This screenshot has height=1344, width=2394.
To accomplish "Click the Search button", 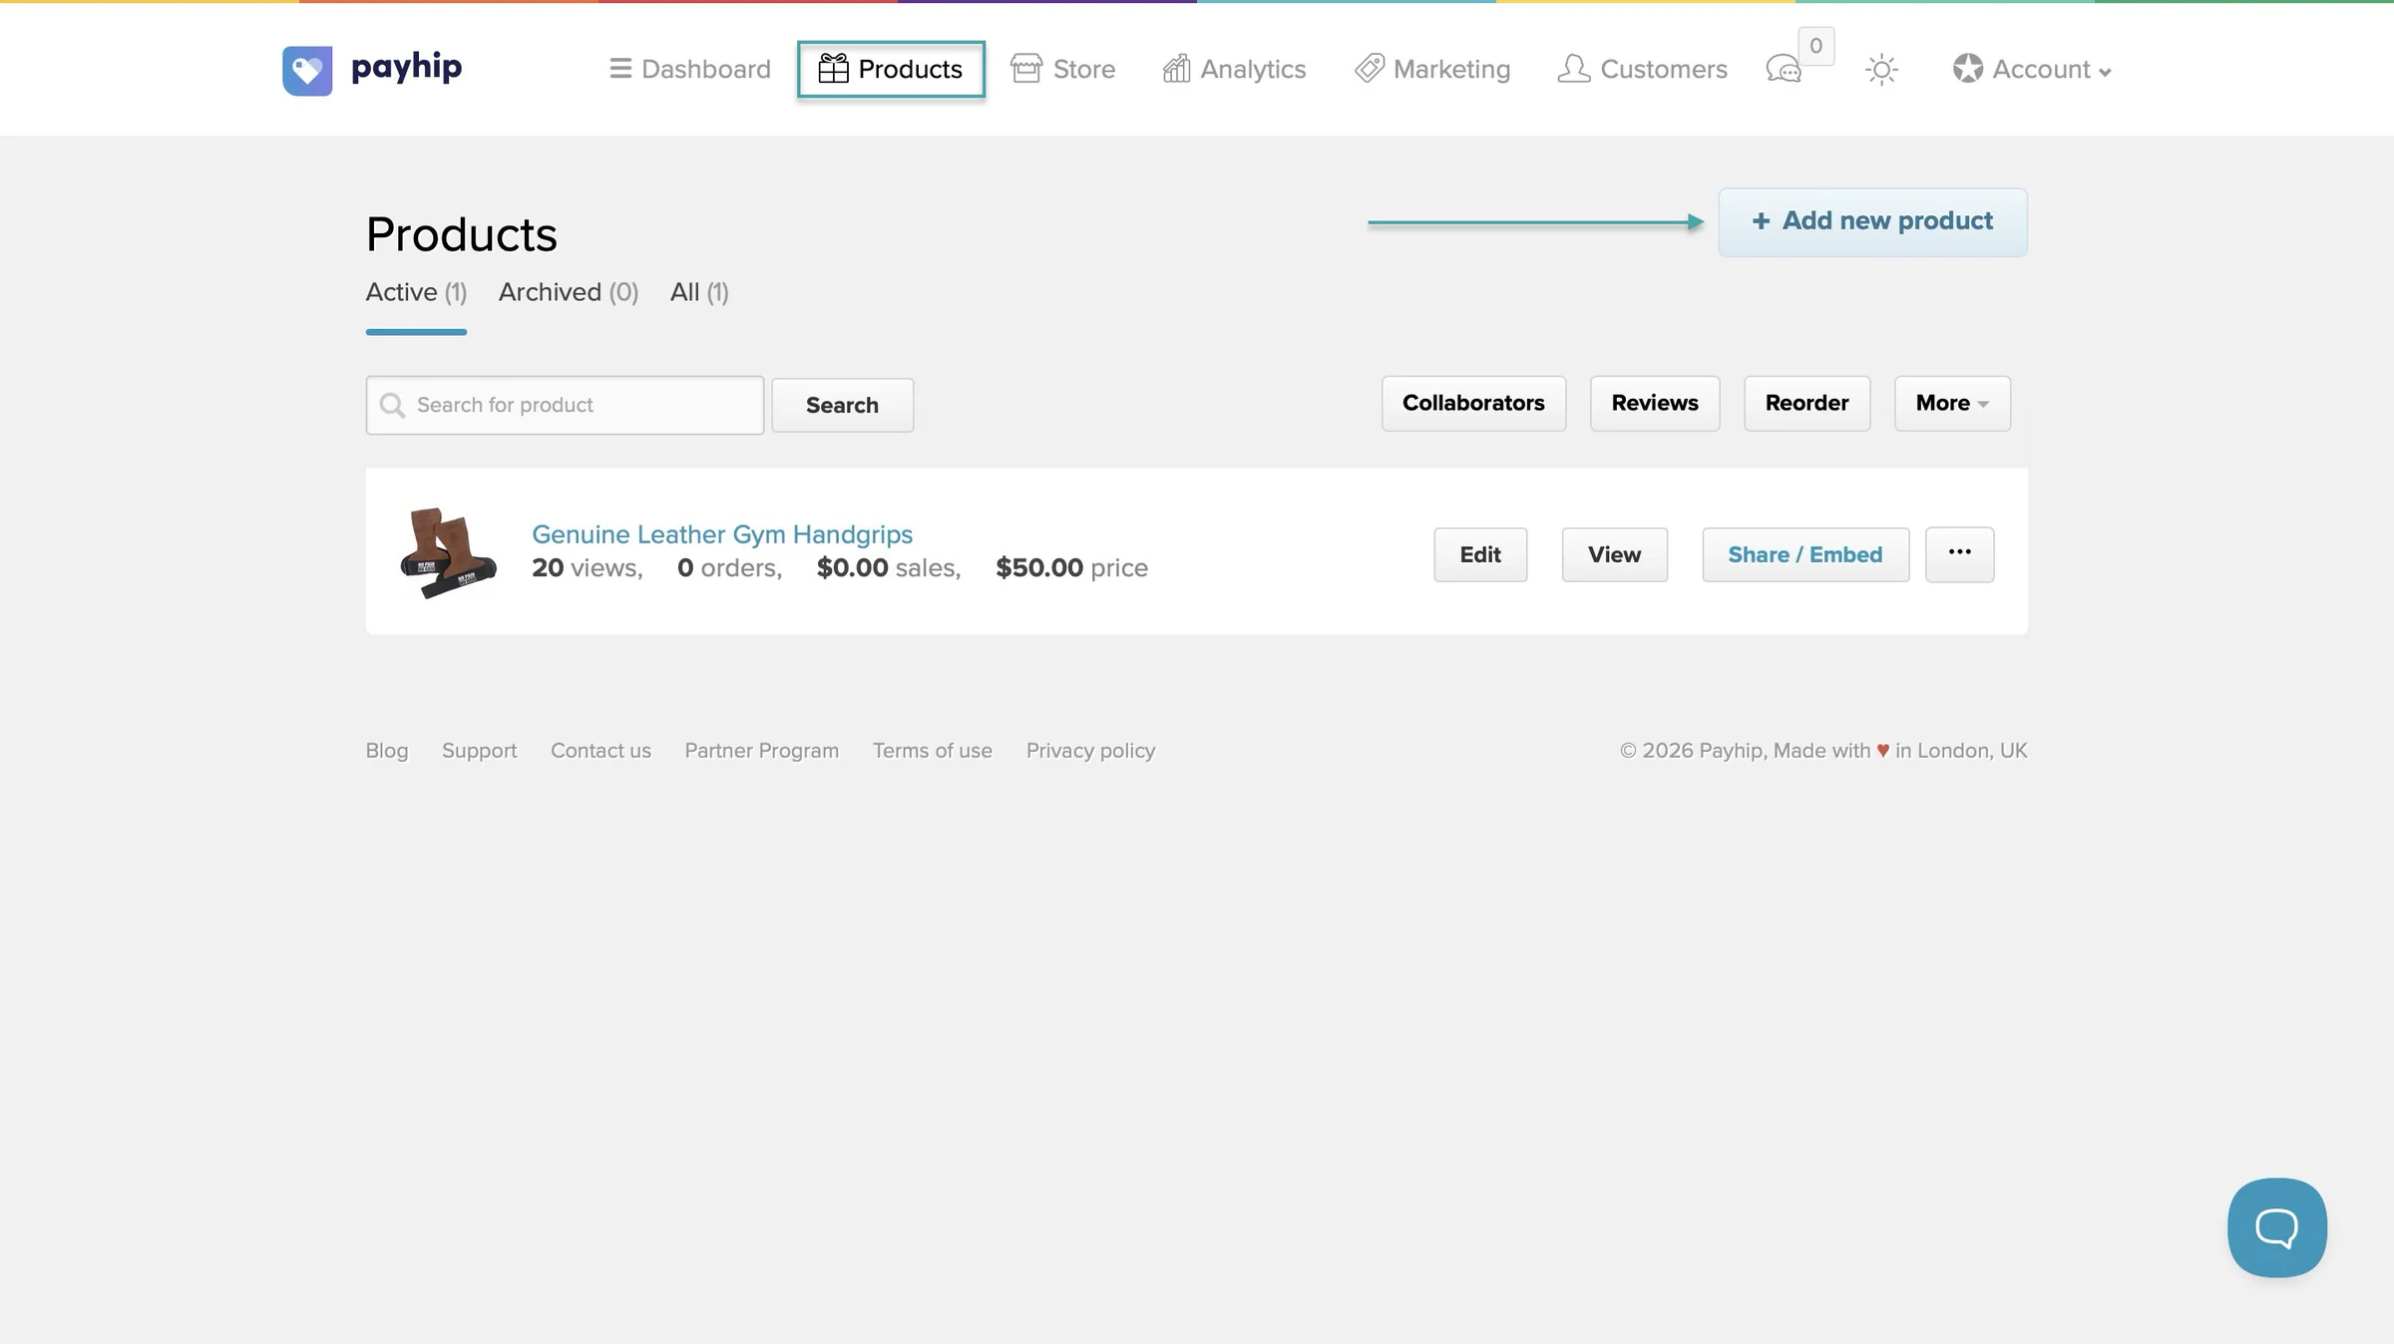I will 842,405.
